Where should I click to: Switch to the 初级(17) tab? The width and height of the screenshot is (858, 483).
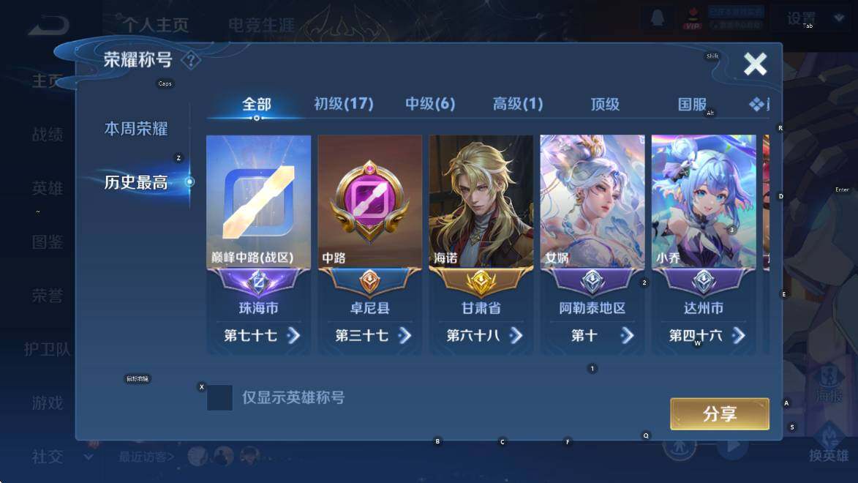pos(344,104)
